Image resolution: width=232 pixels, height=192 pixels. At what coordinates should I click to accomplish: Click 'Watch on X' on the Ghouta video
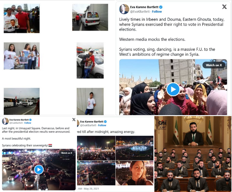pyautogui.click(x=214, y=65)
